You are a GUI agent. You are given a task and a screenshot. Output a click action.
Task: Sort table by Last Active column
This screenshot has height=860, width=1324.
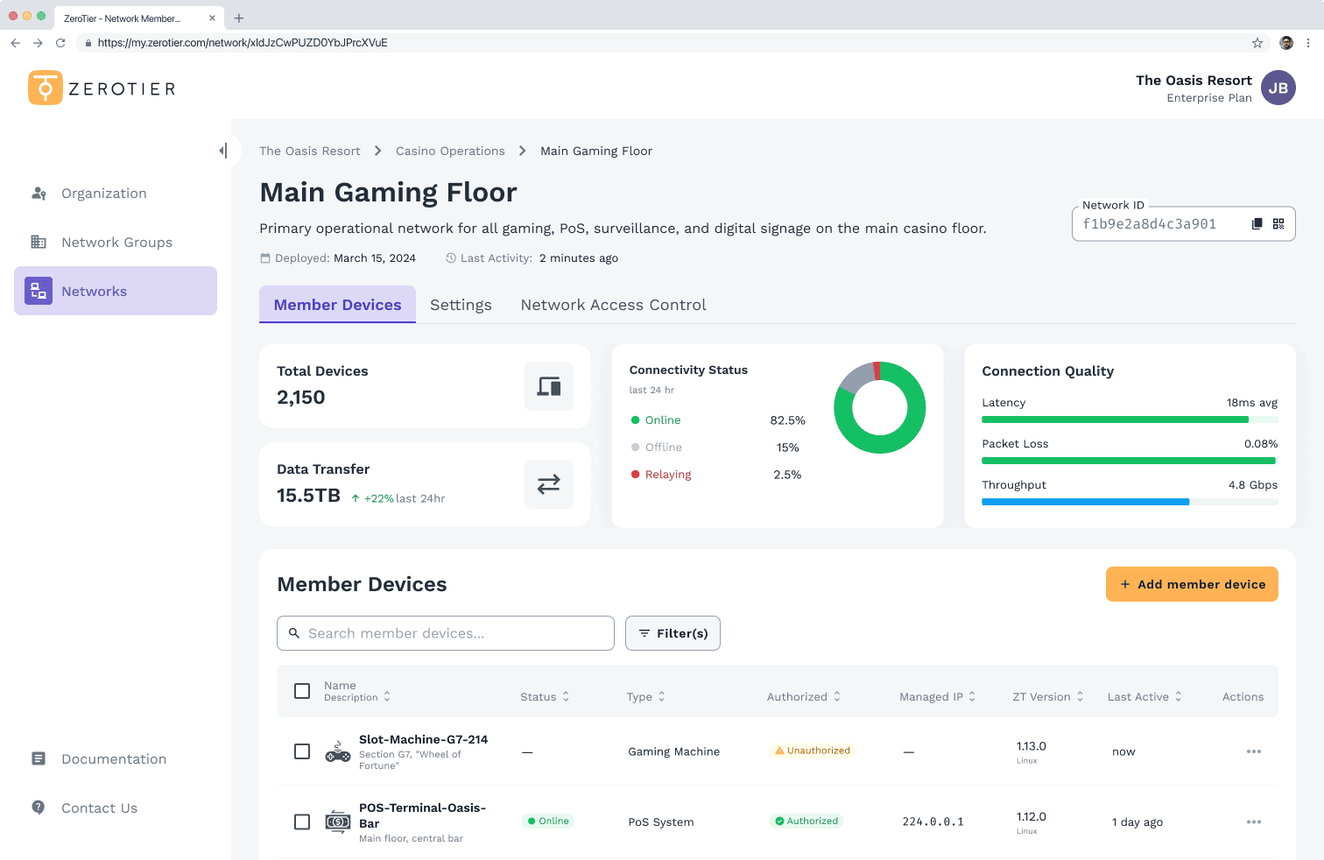[1144, 697]
